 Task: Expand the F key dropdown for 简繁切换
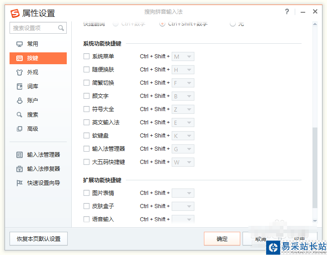183,83
